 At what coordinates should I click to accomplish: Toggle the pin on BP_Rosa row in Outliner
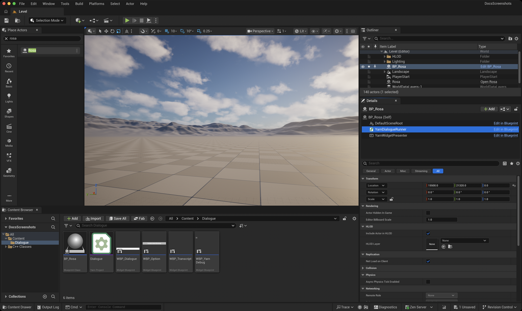click(x=375, y=67)
